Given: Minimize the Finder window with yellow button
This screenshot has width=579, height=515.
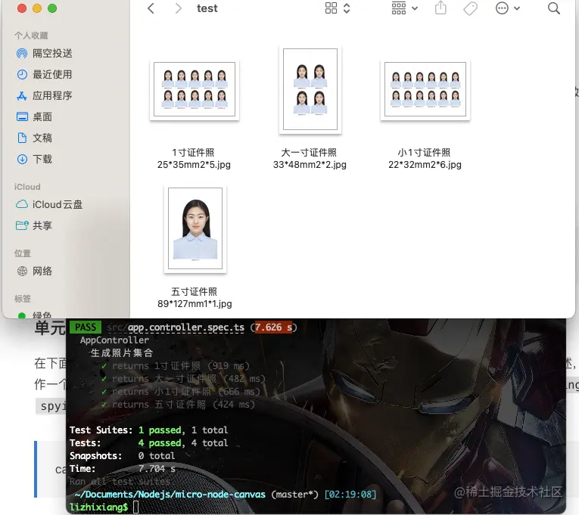Looking at the screenshot, I should [37, 8].
